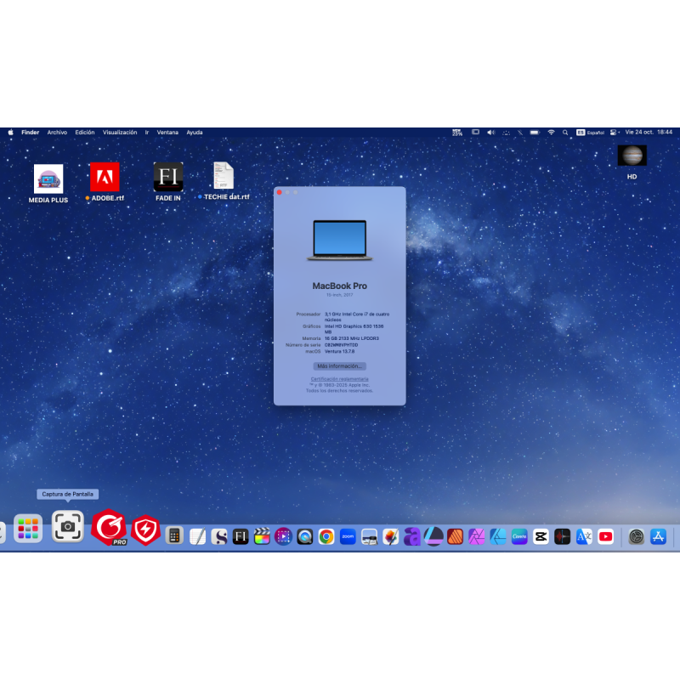Click the volume icon in menu bar

pos(491,133)
